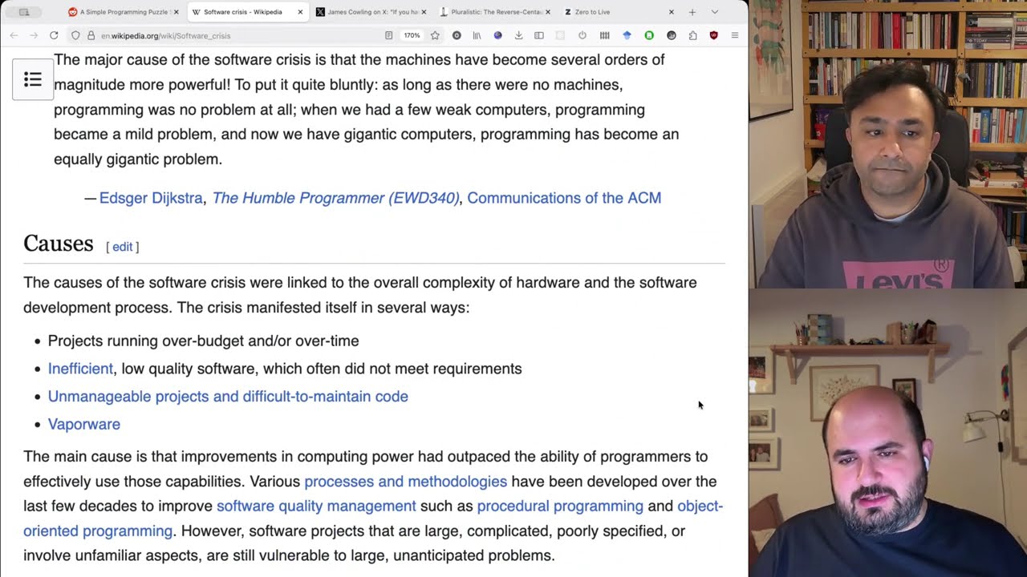This screenshot has height=577, width=1027.
Task: Go back to previous page
Action: point(14,35)
